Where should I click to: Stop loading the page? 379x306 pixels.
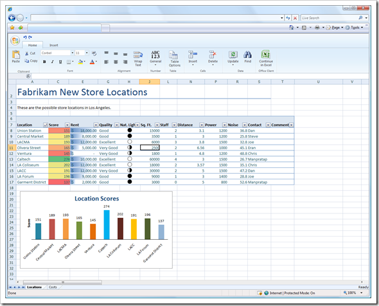[x=295, y=18]
